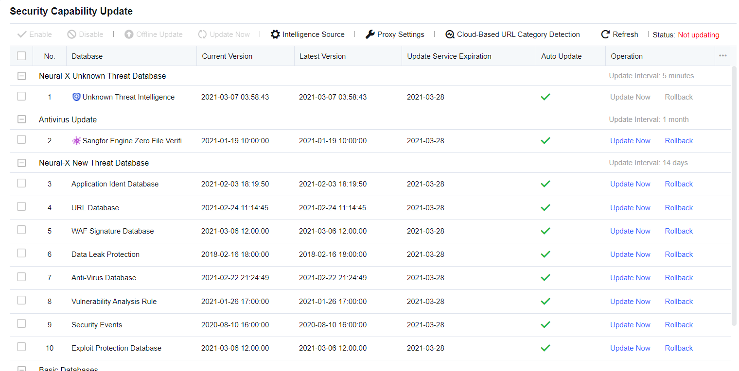Screen dimensions: 739x371
Task: Sort by the Current Version column header
Action: [x=227, y=56]
